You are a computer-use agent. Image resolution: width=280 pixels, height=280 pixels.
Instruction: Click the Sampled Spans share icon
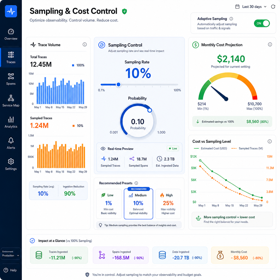132,159
